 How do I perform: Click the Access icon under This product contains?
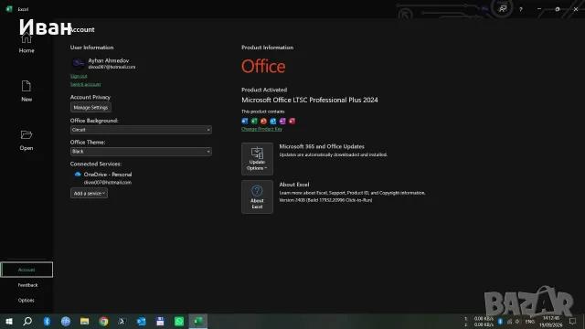[292, 121]
